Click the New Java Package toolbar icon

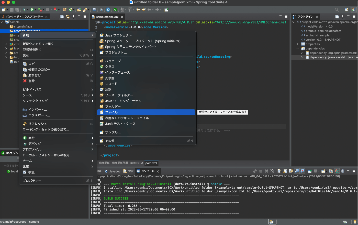coord(64,10)
